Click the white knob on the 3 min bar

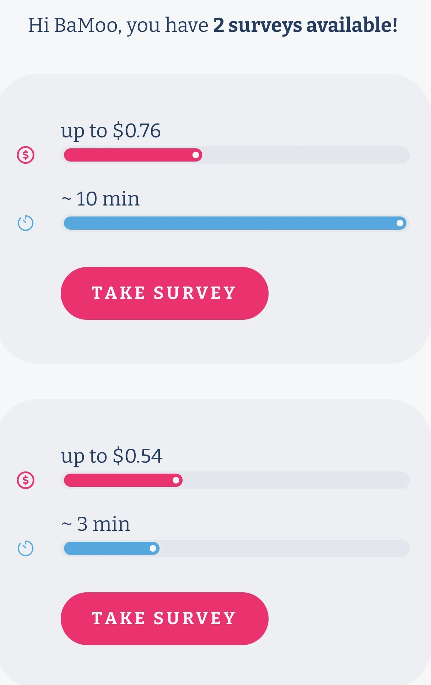click(153, 548)
